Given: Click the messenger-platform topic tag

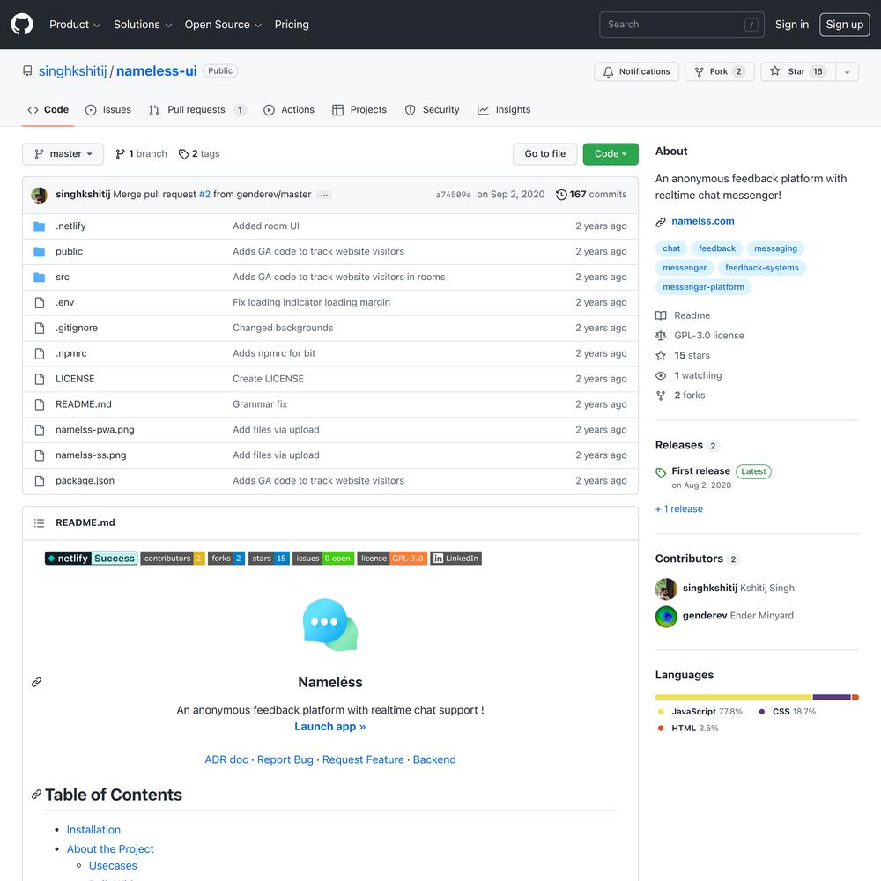Looking at the screenshot, I should (703, 287).
